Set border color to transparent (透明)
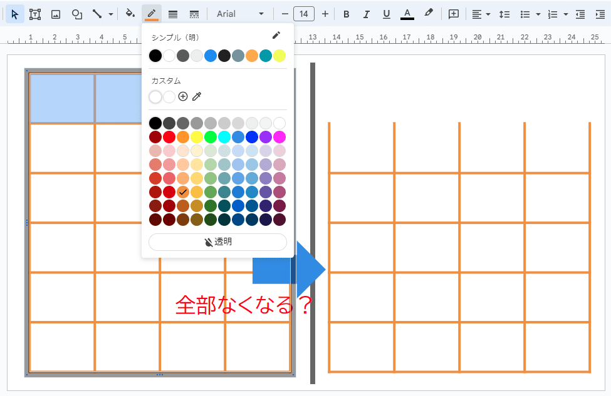Viewport: 611px width, 396px height. point(218,242)
